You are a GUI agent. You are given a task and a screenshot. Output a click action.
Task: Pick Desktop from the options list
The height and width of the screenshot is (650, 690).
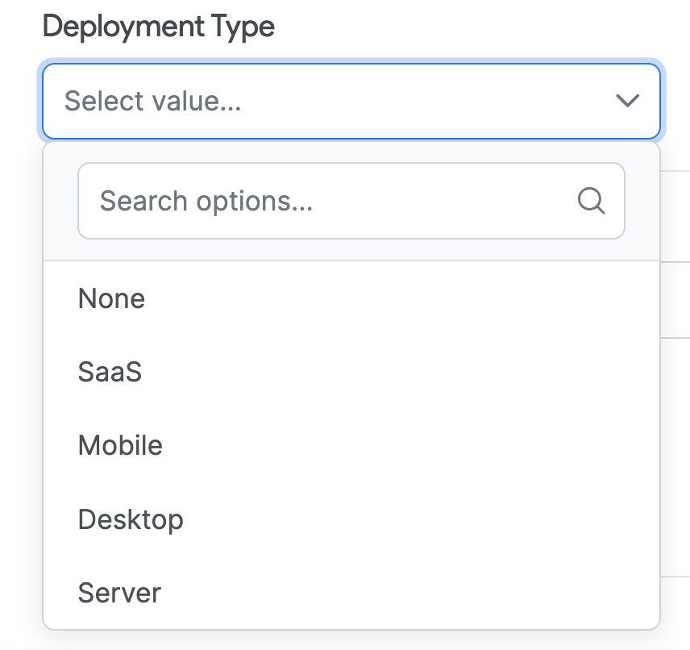tap(130, 519)
